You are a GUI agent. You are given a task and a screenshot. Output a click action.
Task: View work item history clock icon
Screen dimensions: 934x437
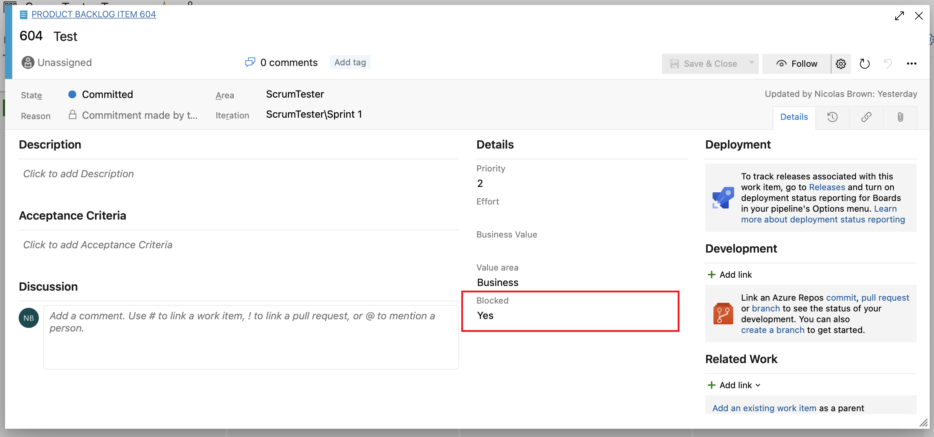click(x=833, y=117)
